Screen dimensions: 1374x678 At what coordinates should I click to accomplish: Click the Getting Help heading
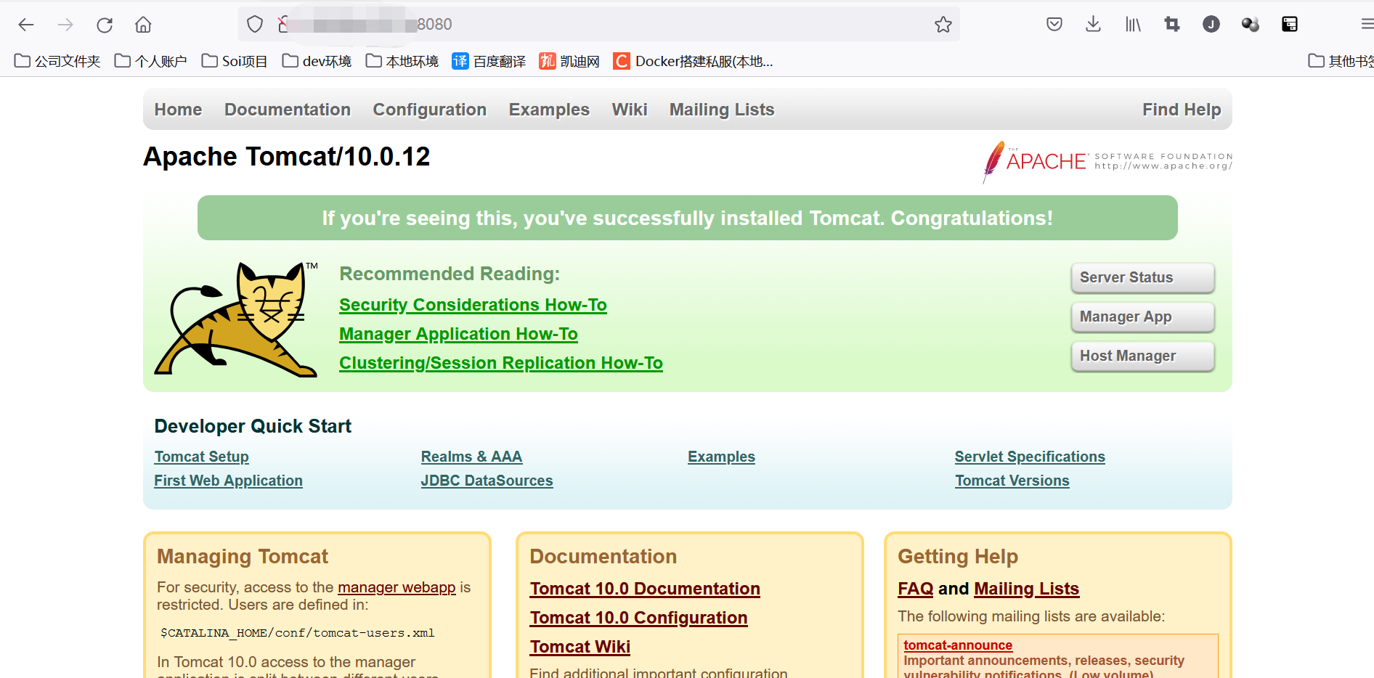958,557
